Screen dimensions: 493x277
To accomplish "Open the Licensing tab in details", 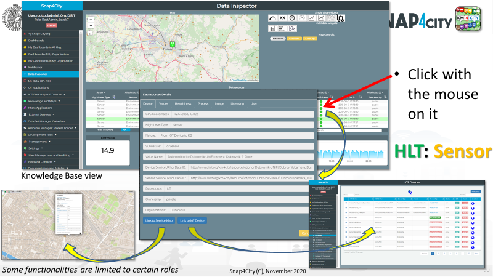I will coord(237,103).
